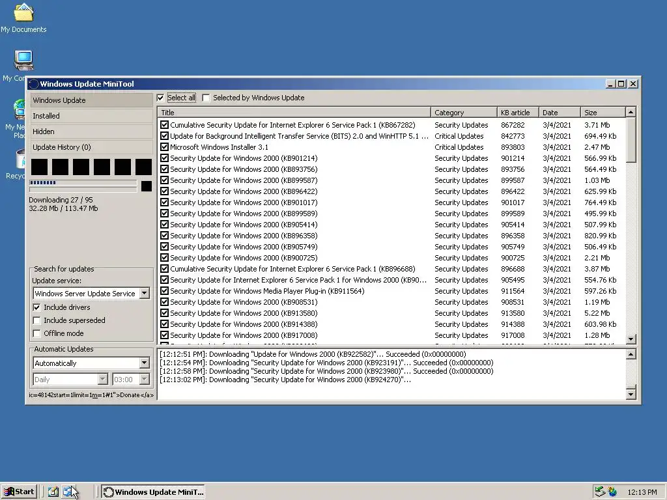Sort by the Date column header
The width and height of the screenshot is (667, 500).
pos(560,113)
